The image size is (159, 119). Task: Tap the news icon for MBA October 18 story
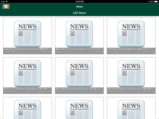27,34
